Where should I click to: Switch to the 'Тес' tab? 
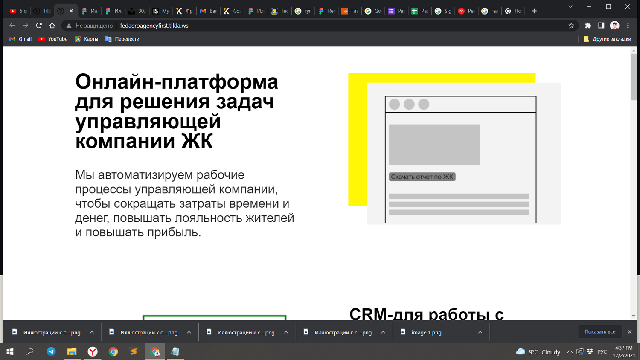click(x=280, y=11)
